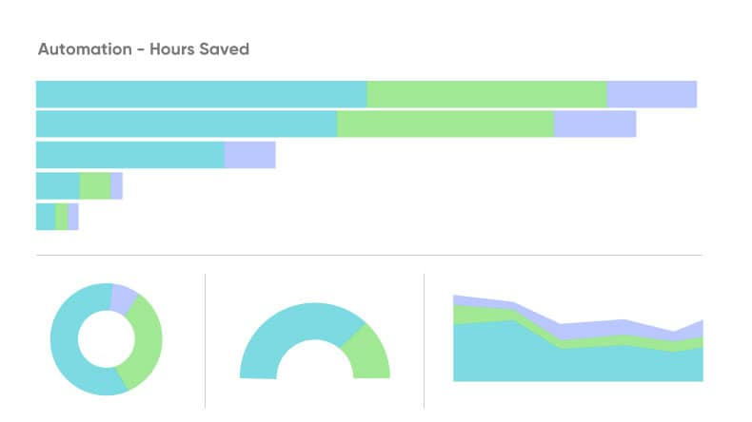Click the teal segment of the second bar
This screenshot has height=422, width=752.
tap(187, 125)
